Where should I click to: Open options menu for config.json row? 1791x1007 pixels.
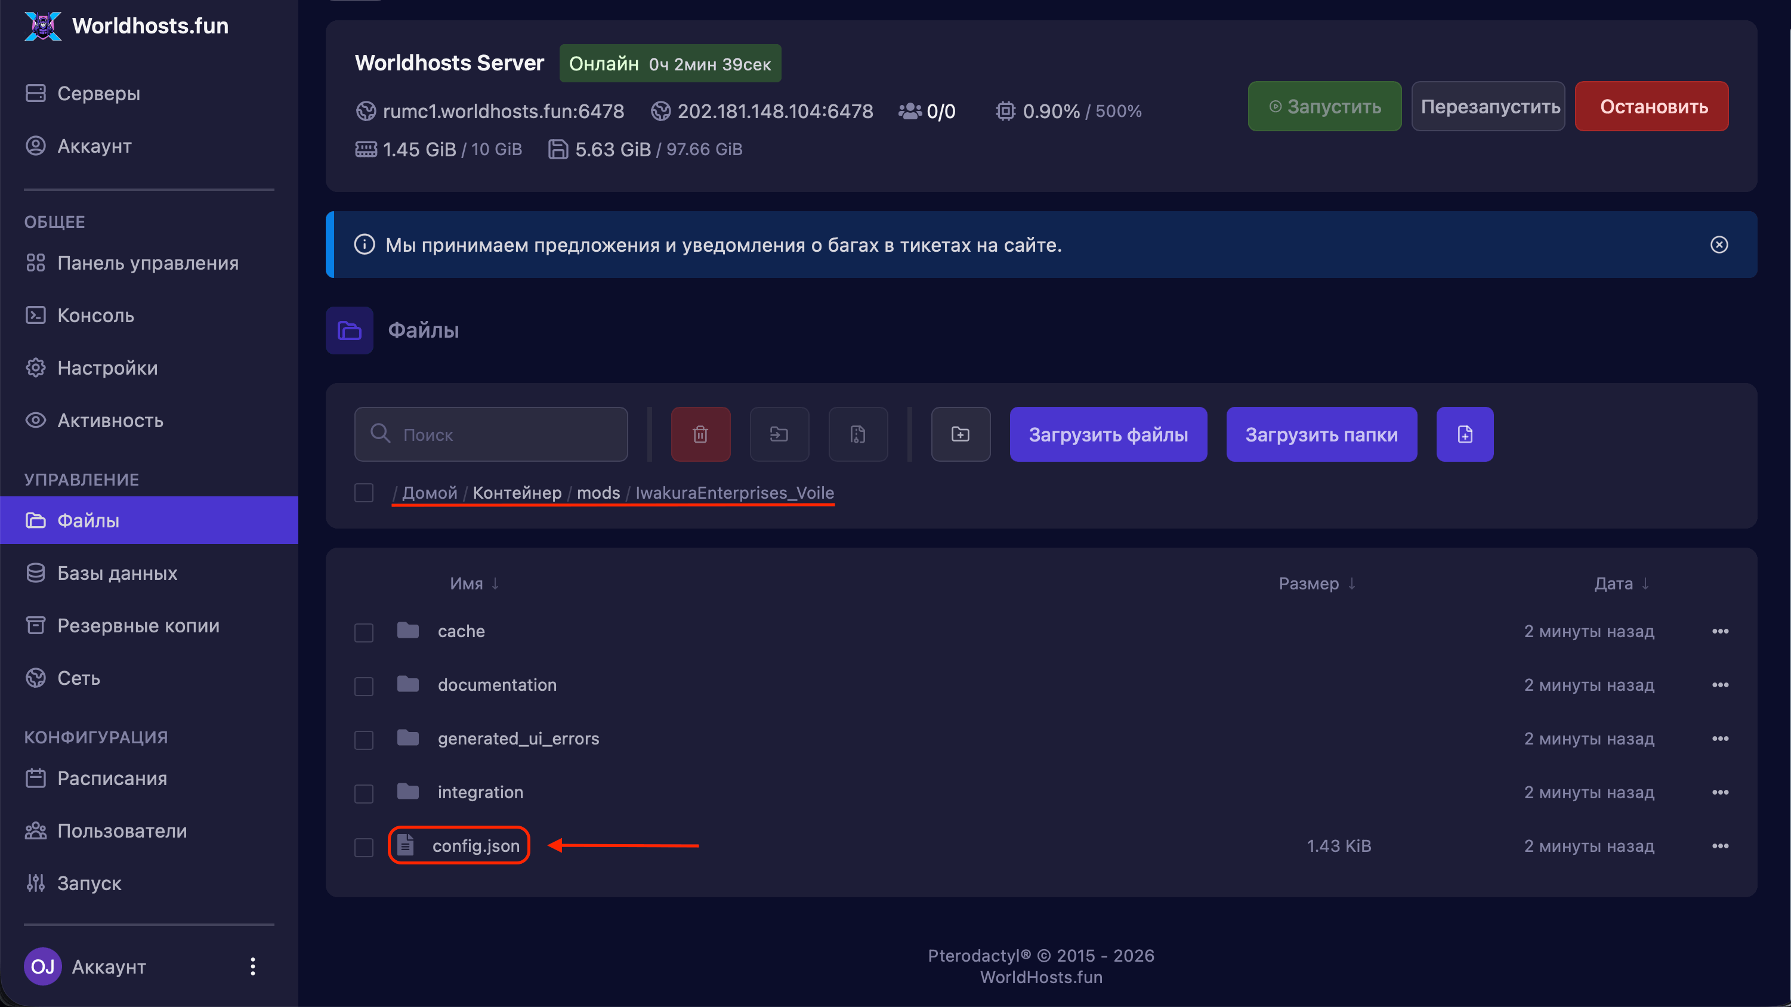click(x=1719, y=846)
